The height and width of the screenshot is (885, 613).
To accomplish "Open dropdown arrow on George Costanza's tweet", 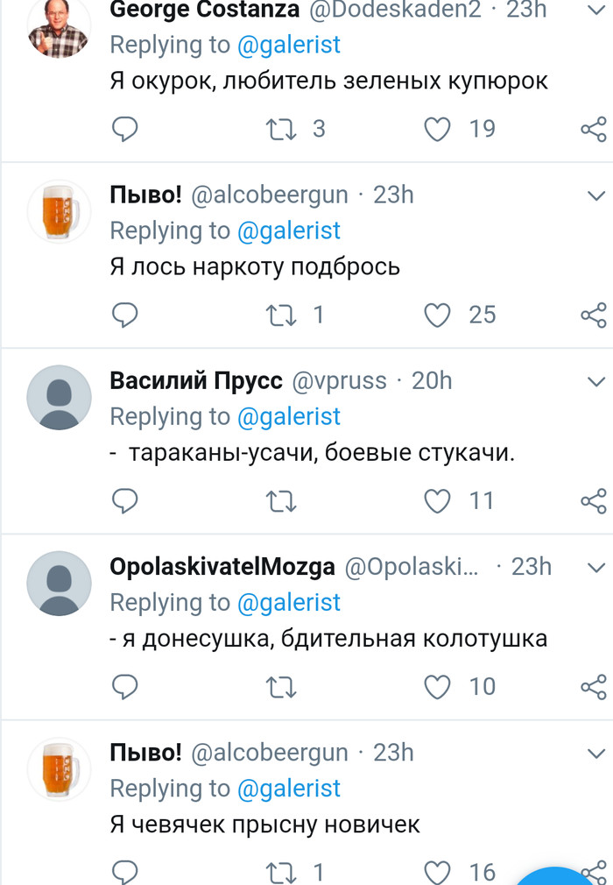I will coord(596,10).
